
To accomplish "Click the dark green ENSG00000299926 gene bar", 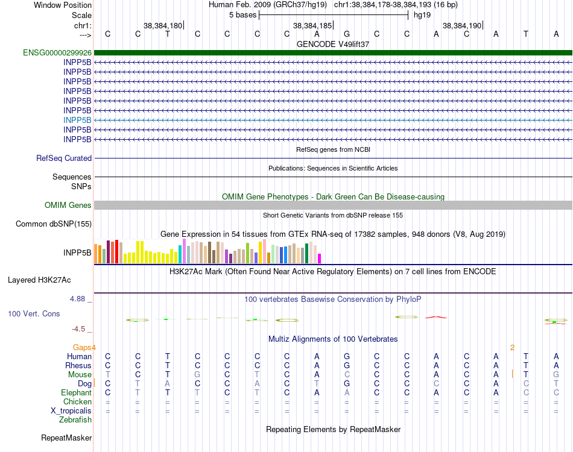I will point(333,53).
